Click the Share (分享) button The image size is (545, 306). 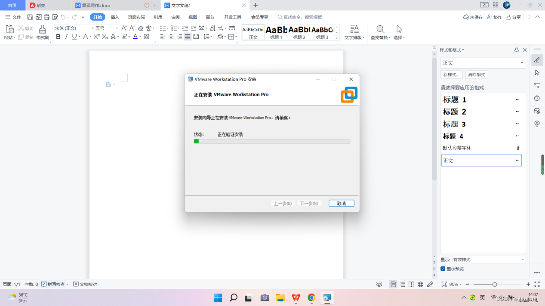click(513, 17)
